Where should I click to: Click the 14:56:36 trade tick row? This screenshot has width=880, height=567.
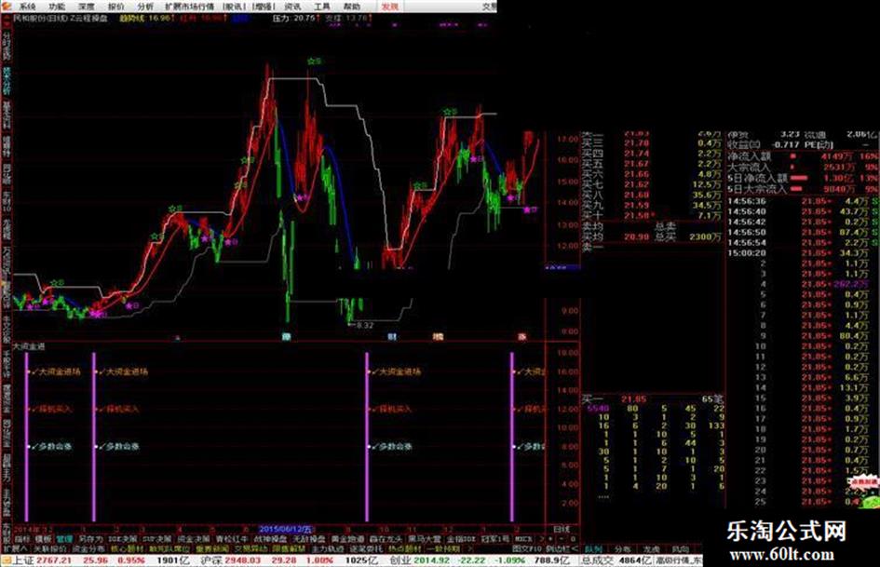tap(803, 201)
